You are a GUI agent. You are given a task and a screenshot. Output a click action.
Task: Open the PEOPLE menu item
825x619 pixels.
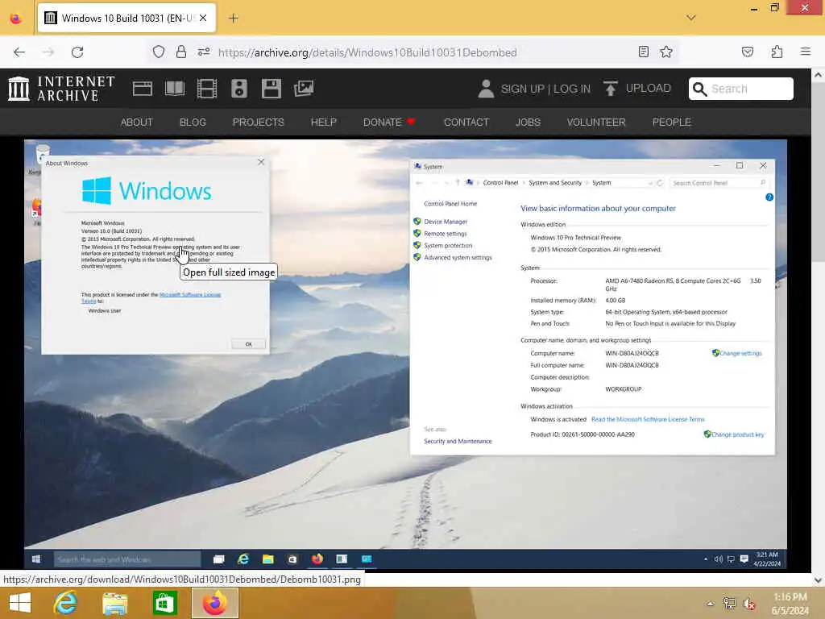[x=671, y=123]
